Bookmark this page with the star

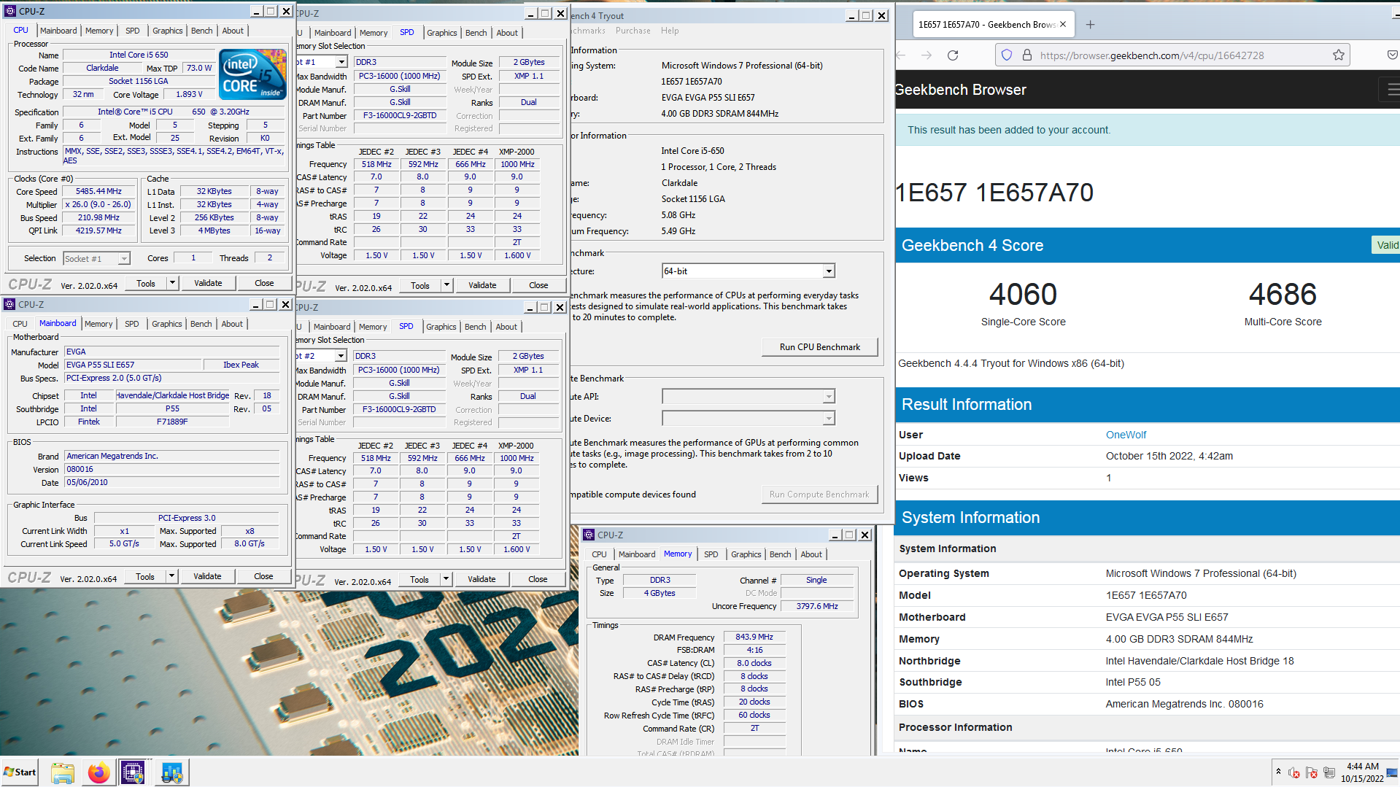(x=1339, y=55)
